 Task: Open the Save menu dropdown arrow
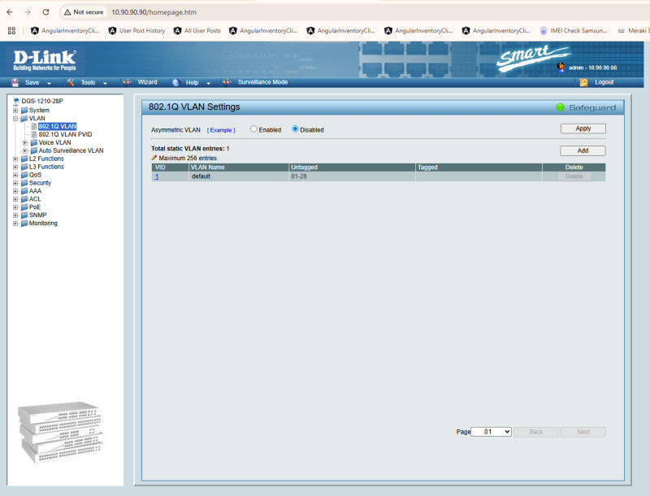pyautogui.click(x=49, y=83)
